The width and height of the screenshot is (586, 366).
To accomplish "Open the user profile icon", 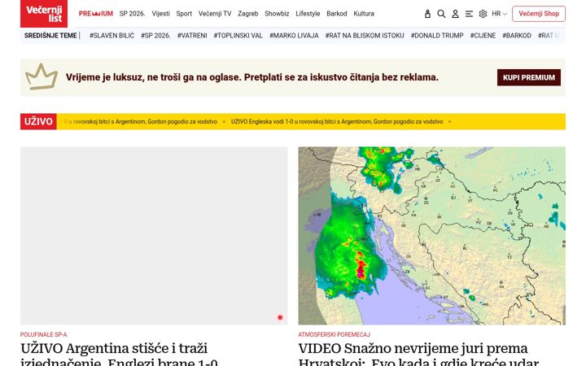I will click(455, 14).
